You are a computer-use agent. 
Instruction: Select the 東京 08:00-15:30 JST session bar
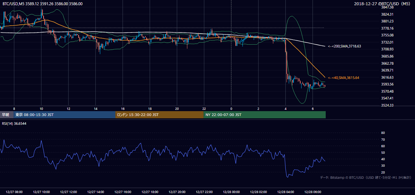pos(64,115)
